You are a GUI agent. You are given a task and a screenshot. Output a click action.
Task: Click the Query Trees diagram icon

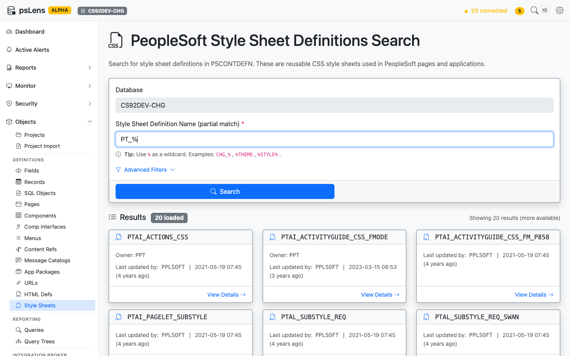tap(19, 341)
